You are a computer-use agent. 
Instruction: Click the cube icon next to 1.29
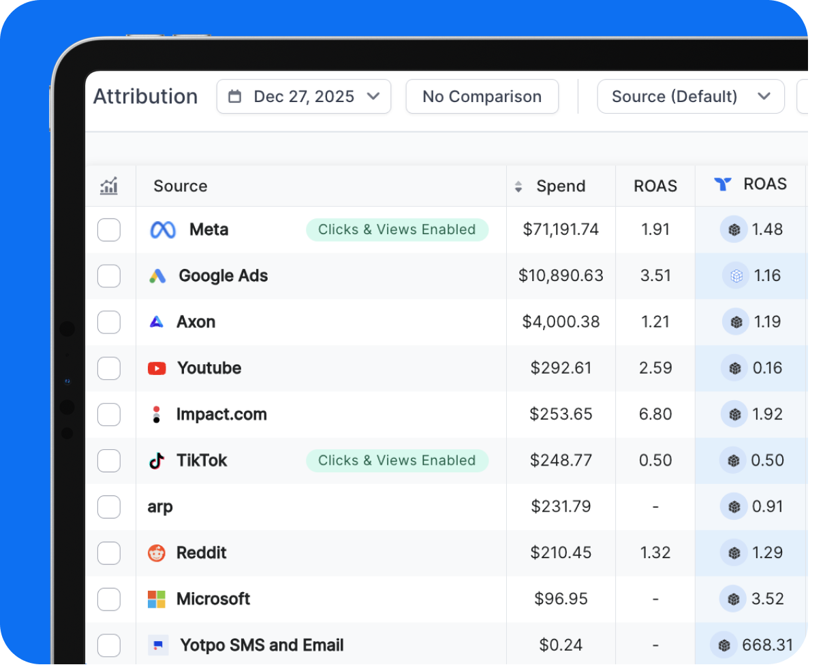pos(734,553)
